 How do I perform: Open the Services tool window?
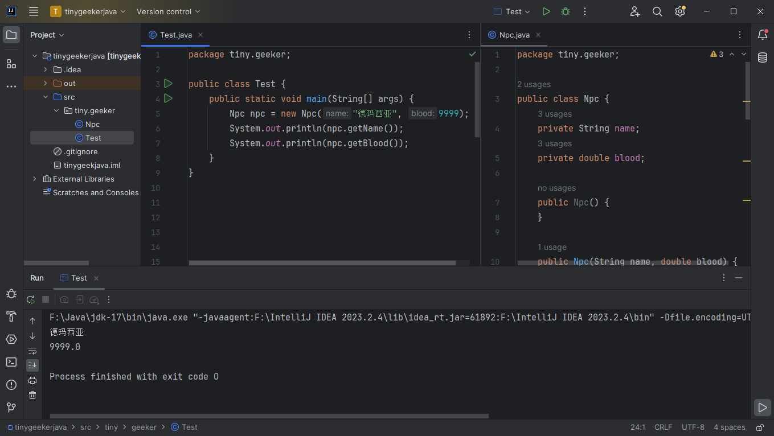coord(11,339)
